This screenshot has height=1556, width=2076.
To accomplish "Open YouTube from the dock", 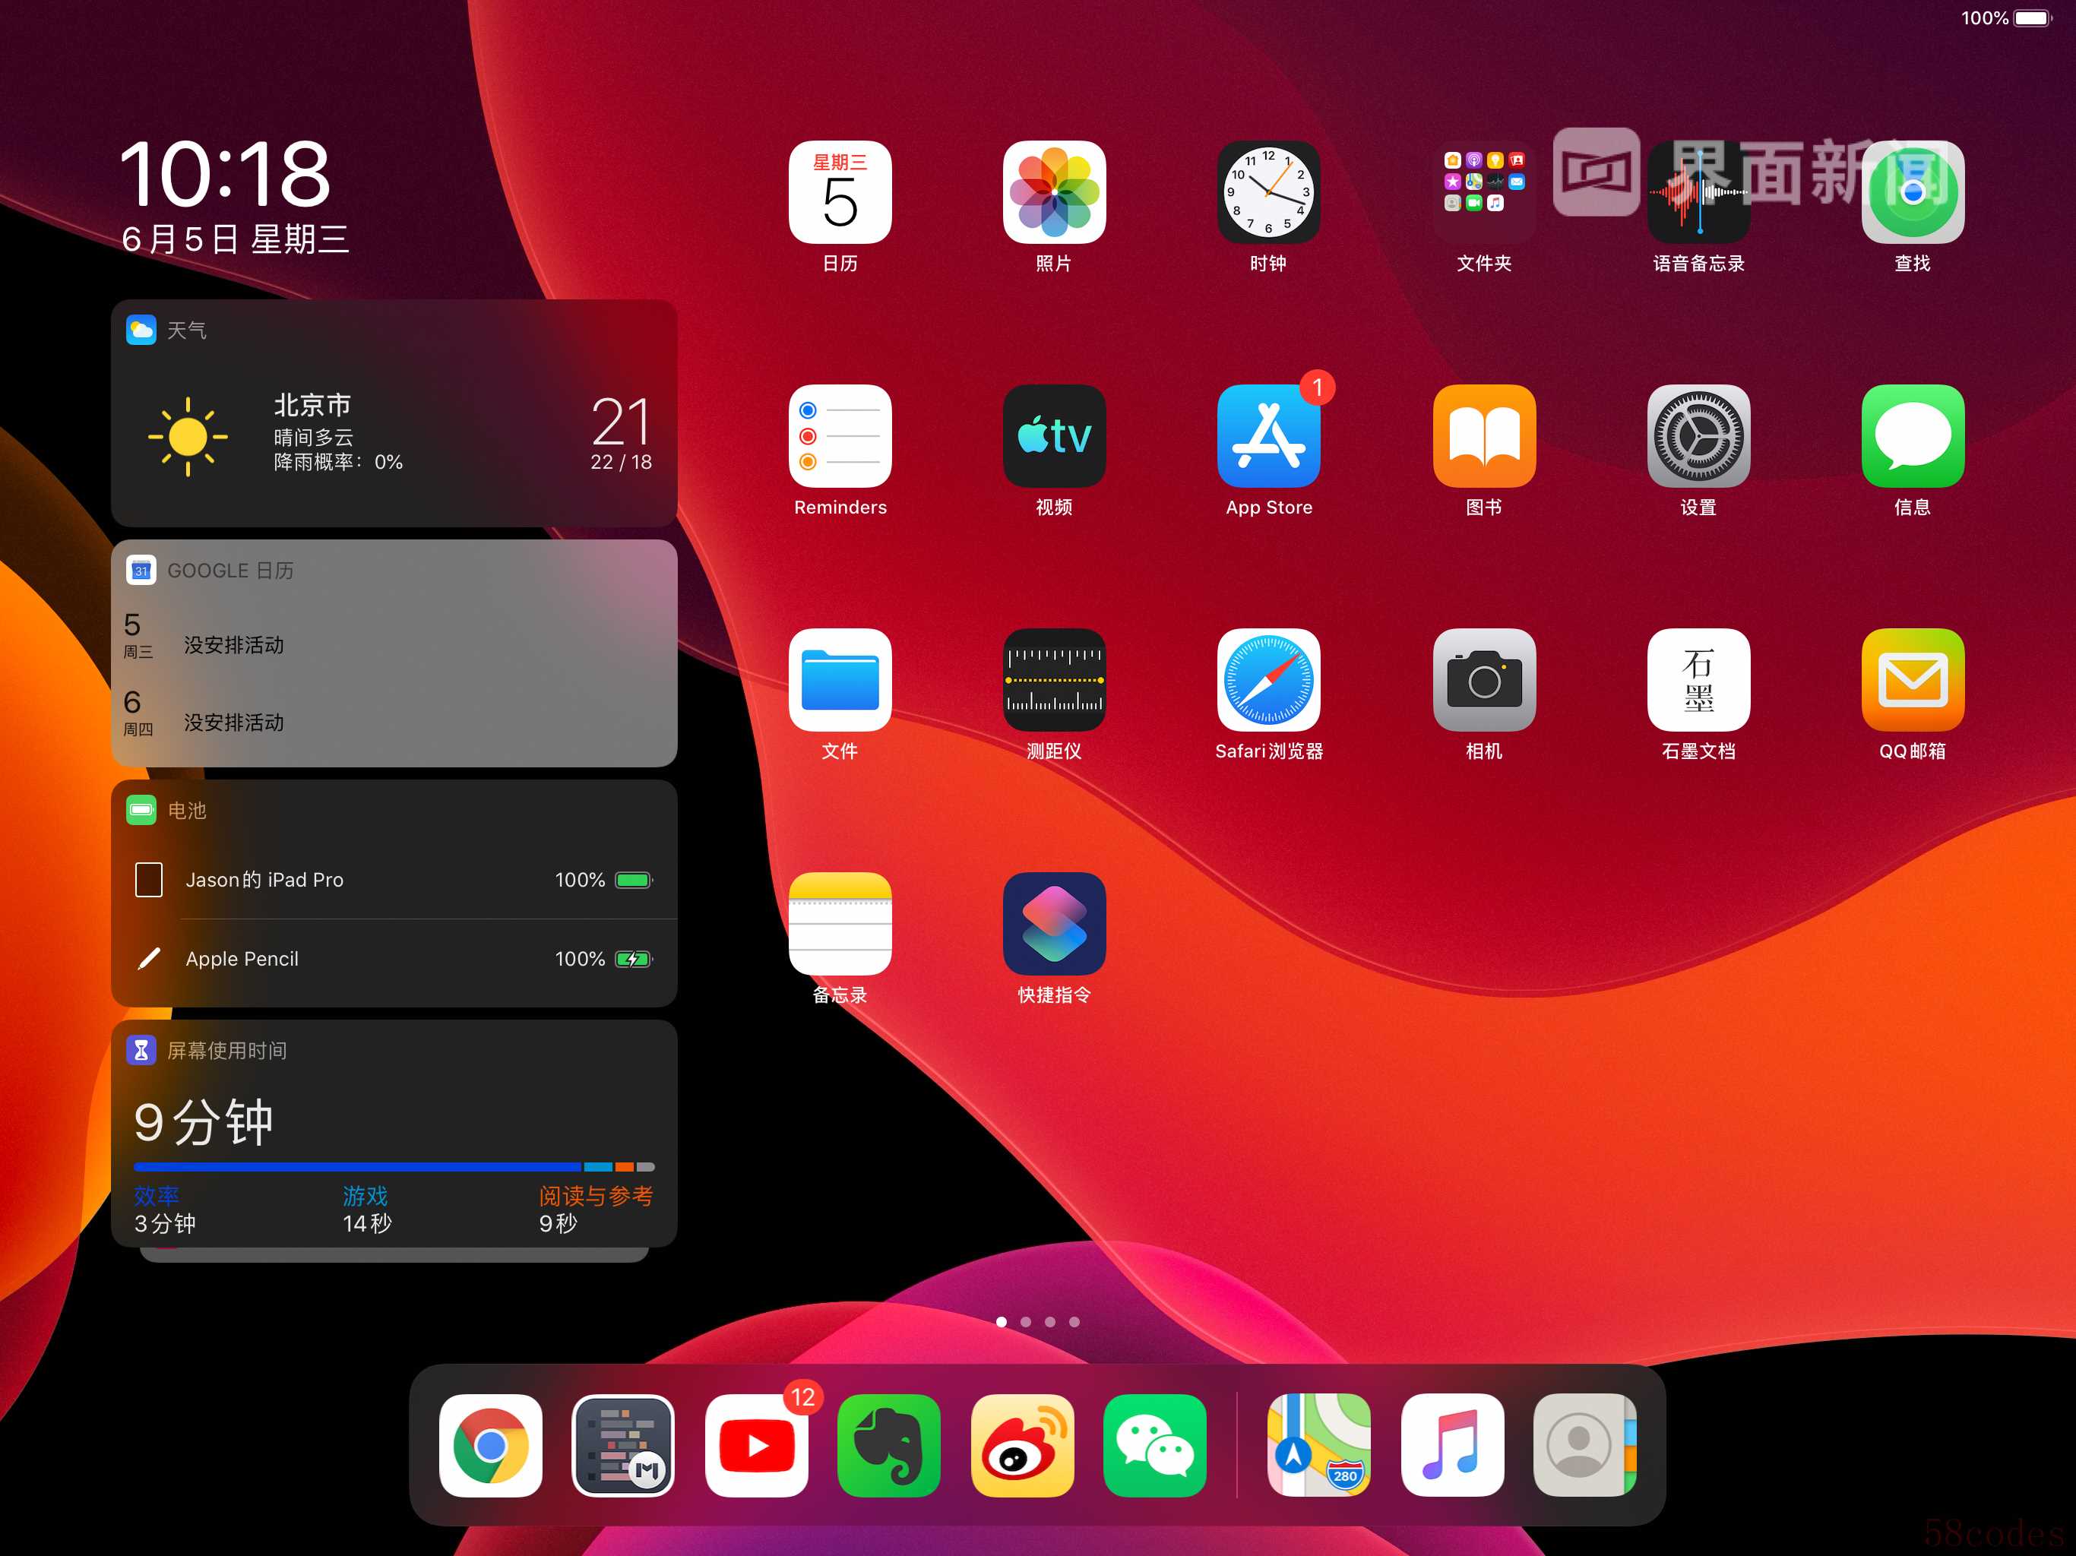I will tap(756, 1445).
